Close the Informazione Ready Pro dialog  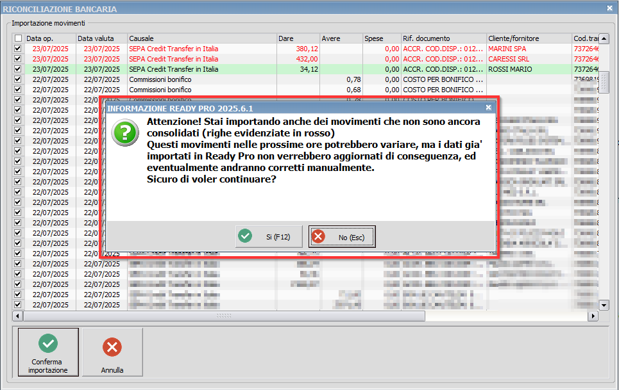coord(488,108)
